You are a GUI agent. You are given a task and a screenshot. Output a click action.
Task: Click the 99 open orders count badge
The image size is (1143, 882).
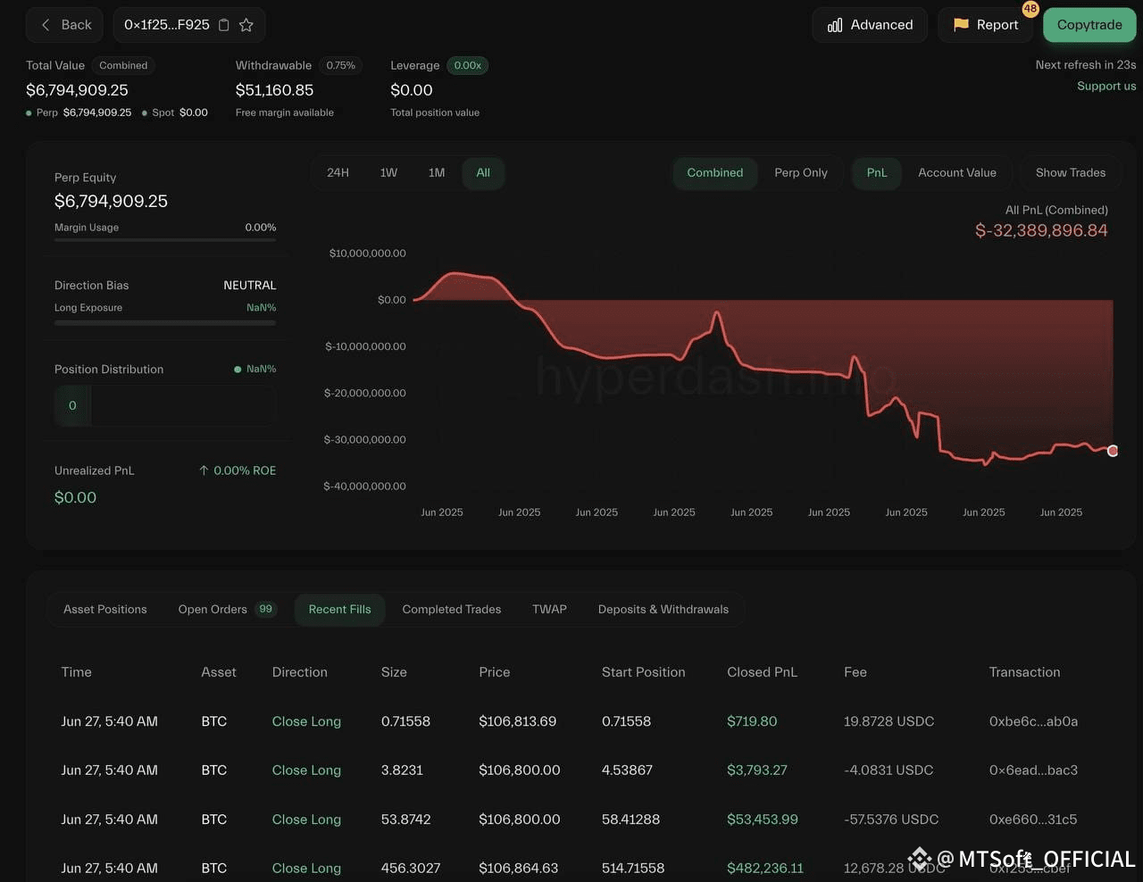[265, 609]
